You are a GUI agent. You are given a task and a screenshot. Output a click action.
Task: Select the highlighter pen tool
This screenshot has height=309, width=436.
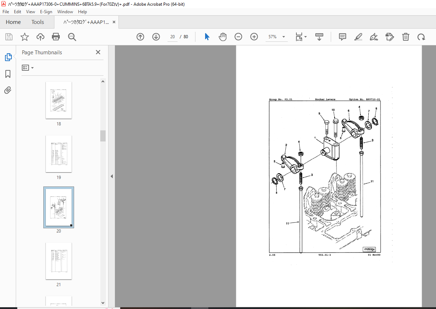click(x=358, y=37)
